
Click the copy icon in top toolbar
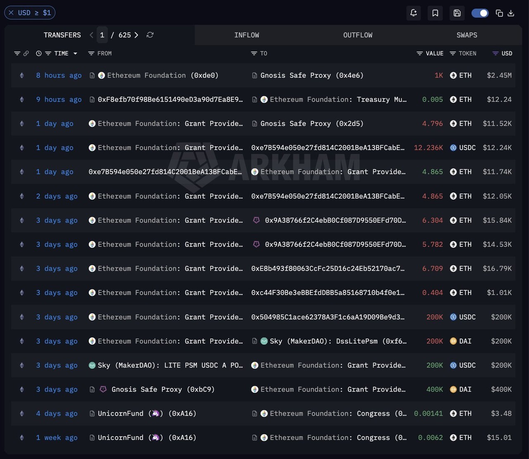click(499, 13)
